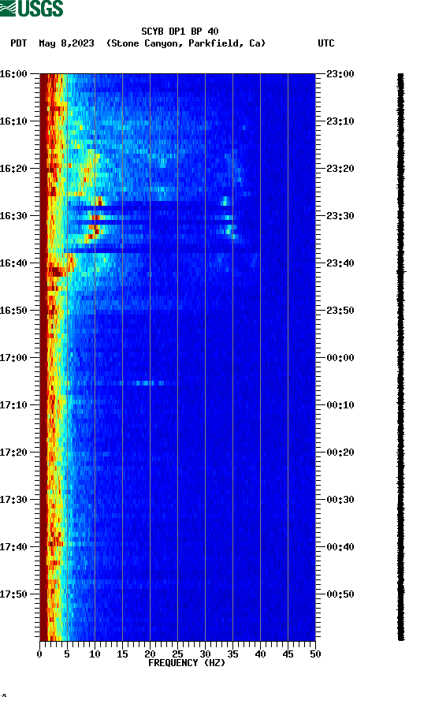Click the 17:00 PDT time label
Image resolution: width=435 pixels, height=704 pixels.
(x=13, y=358)
